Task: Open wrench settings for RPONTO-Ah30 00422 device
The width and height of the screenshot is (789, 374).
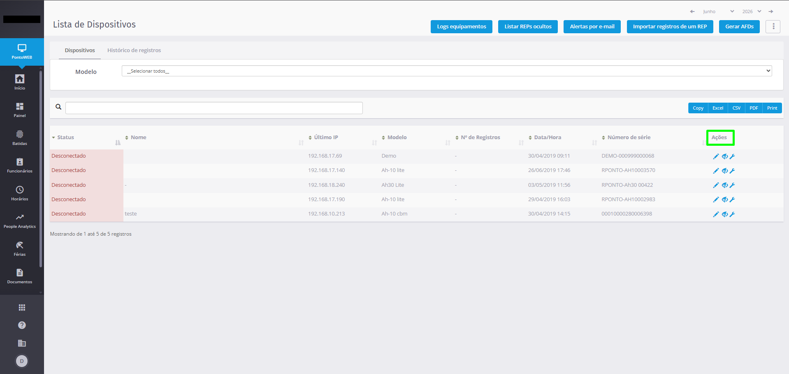Action: [x=732, y=185]
